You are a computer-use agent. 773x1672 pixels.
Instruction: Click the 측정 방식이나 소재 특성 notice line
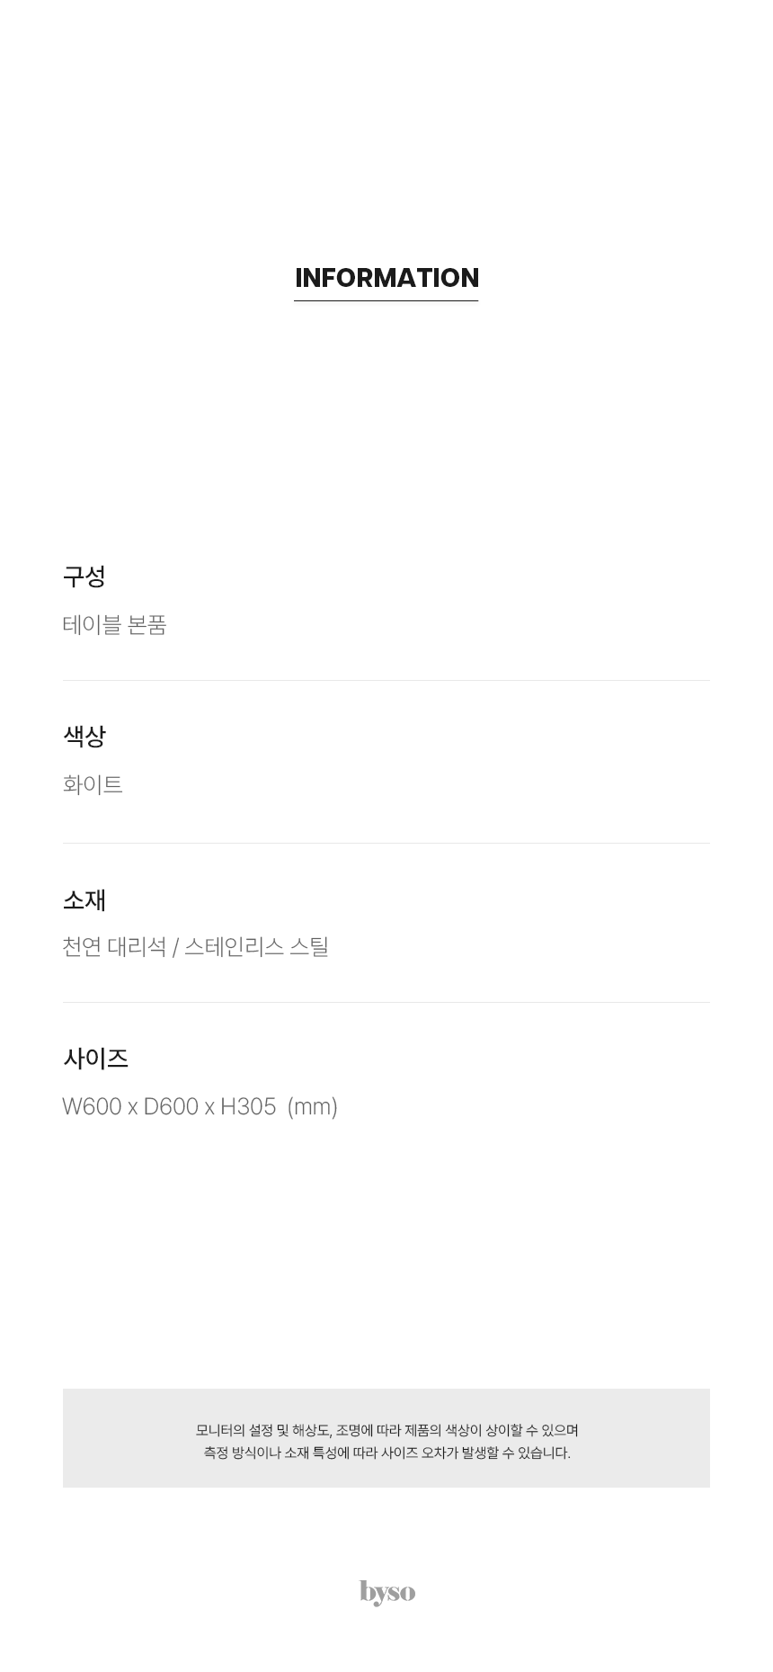[x=386, y=1453]
